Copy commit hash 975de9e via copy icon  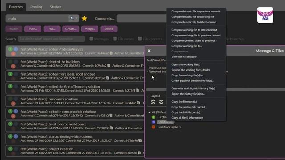140,140
